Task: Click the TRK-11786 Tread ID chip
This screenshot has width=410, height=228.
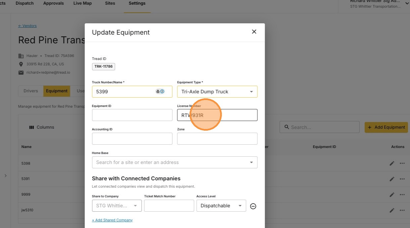Action: coord(104,66)
